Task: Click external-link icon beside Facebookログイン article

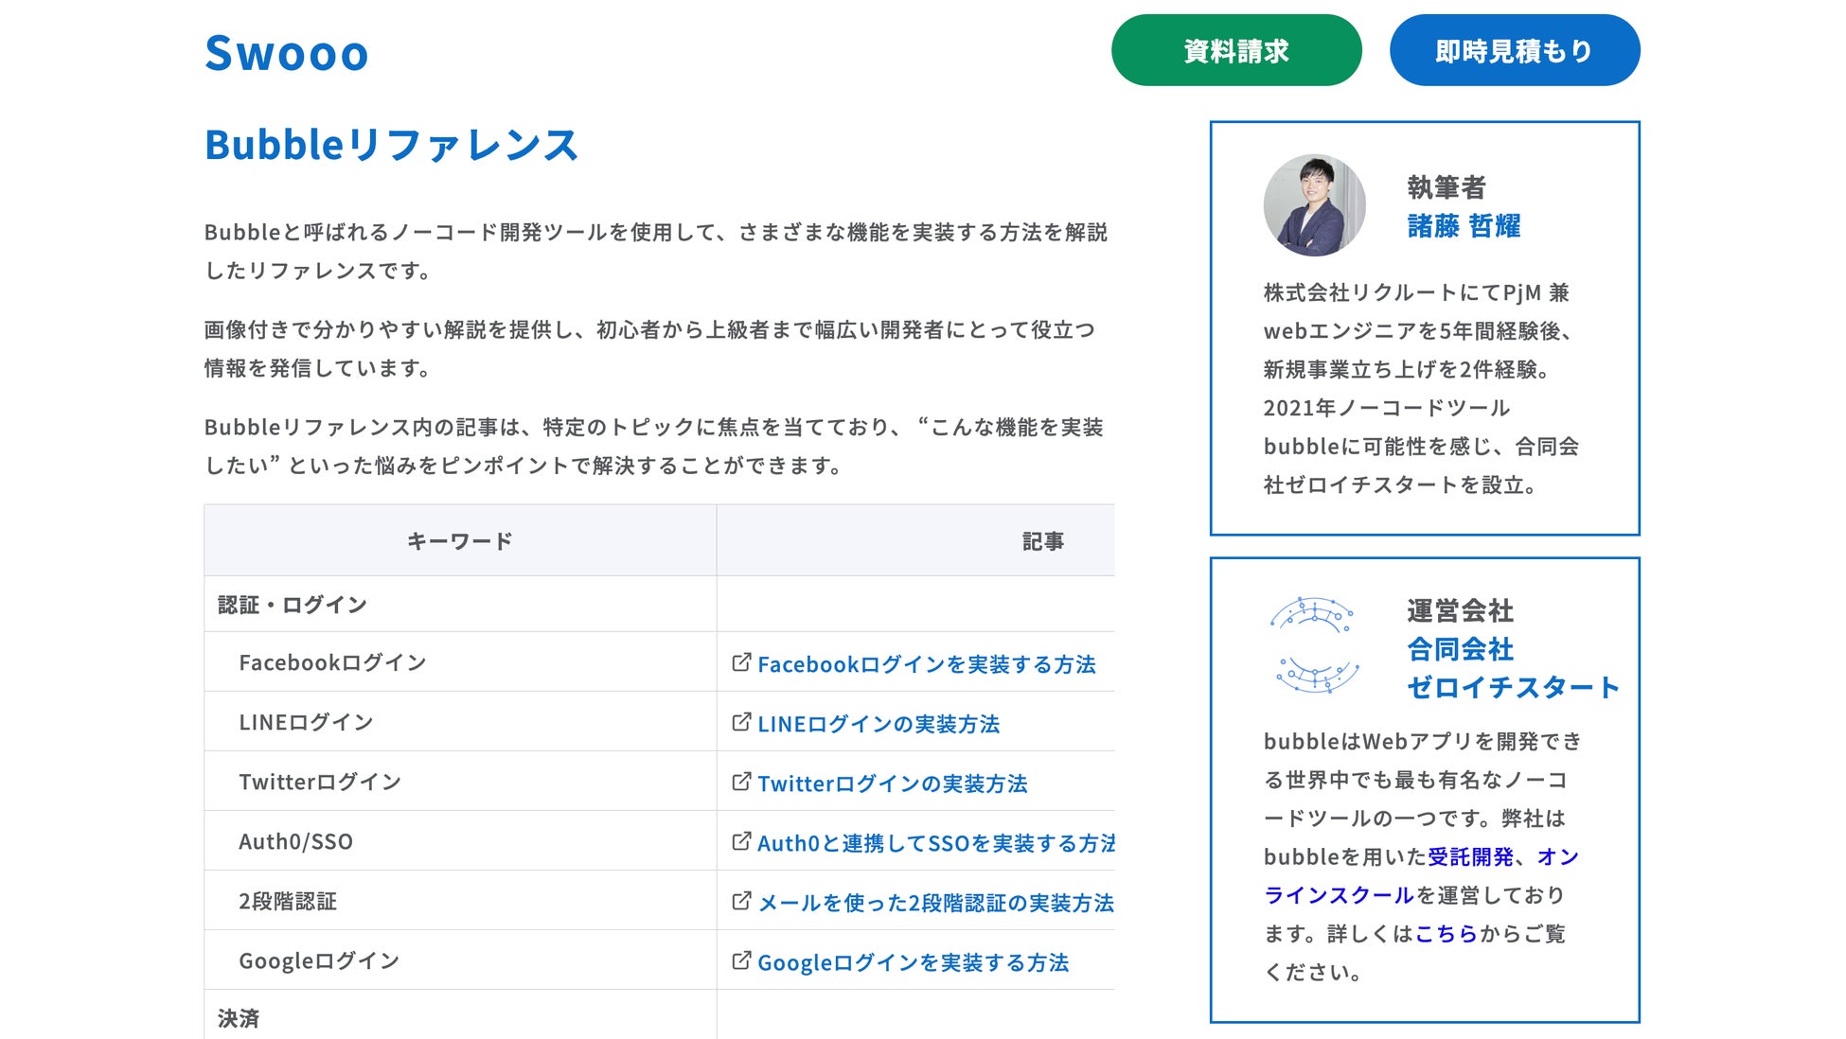Action: (x=741, y=662)
